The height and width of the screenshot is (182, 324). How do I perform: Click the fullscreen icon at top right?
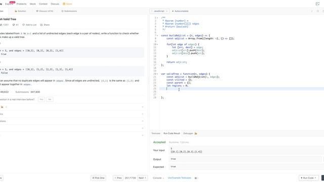317,4
